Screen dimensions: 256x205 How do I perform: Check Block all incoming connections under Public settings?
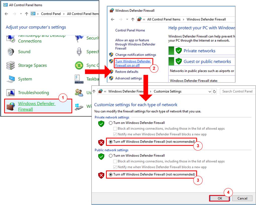[115, 161]
